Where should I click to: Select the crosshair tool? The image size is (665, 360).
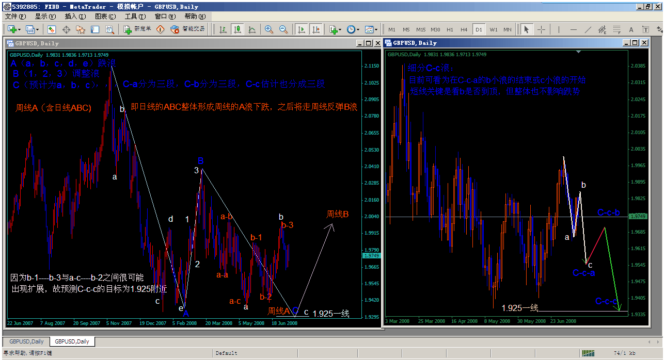coord(541,29)
